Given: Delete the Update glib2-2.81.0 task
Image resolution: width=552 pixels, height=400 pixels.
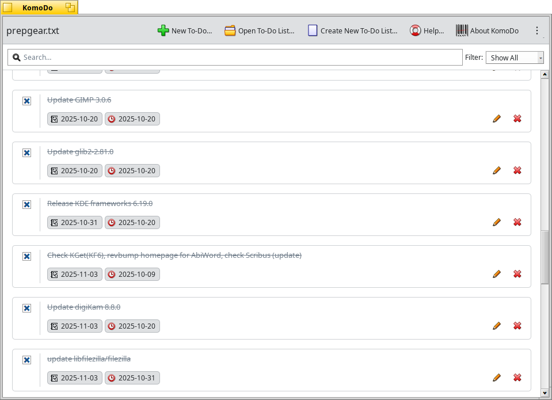Looking at the screenshot, I should [517, 170].
